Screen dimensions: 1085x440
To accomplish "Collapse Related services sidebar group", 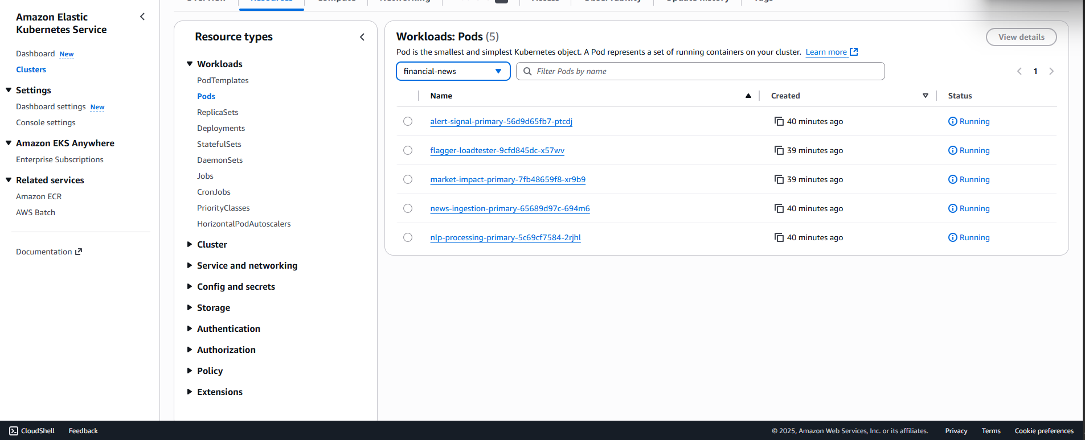I will coord(9,180).
